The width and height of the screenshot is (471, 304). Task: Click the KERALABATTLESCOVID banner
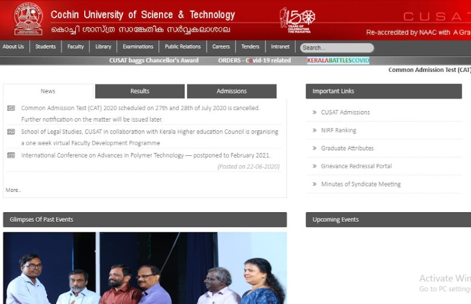pos(338,61)
